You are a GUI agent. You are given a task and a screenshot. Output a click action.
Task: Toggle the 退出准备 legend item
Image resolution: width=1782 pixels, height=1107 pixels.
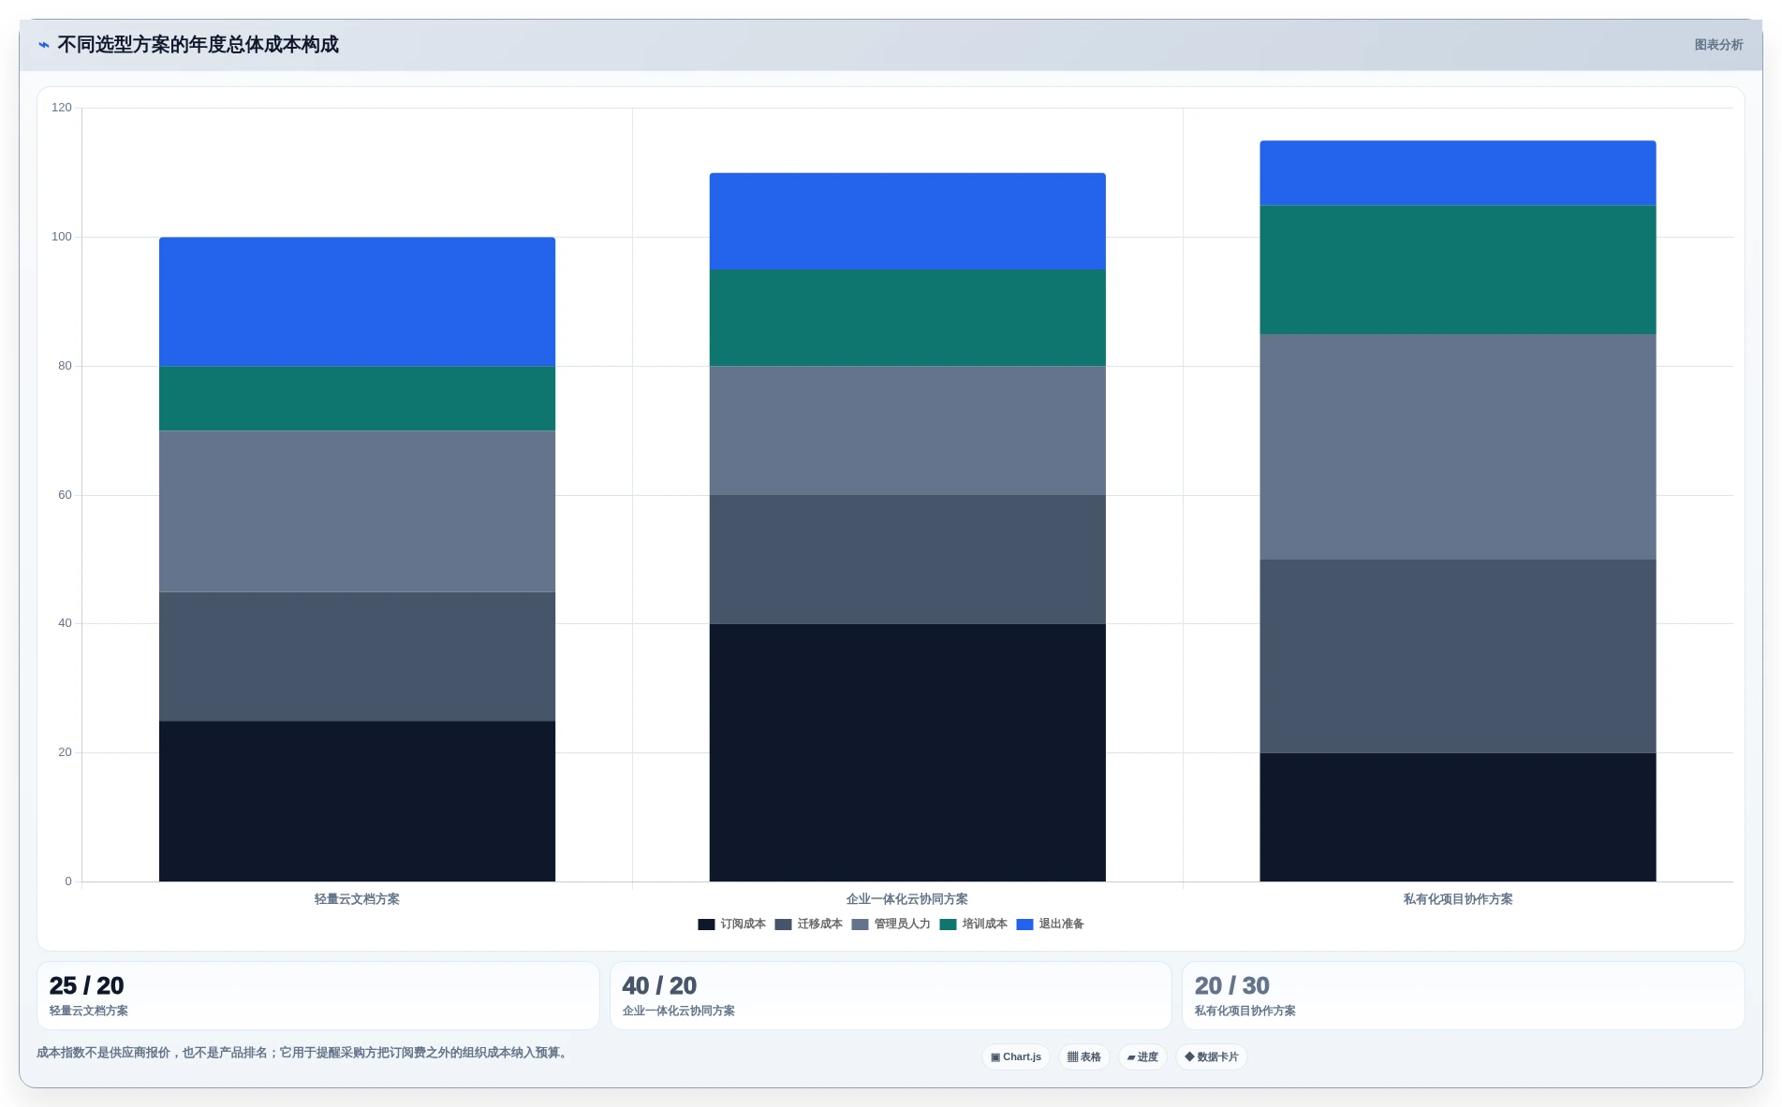pyautogui.click(x=1050, y=924)
